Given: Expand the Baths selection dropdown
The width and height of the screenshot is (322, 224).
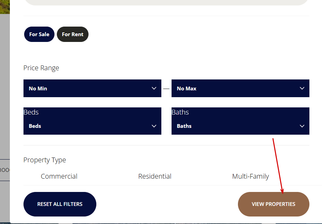Looking at the screenshot, I should tap(235, 126).
